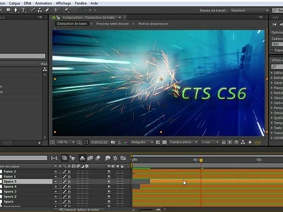This screenshot has width=283, height=212.
Task: Open the Affichage menu
Action: [63, 3]
